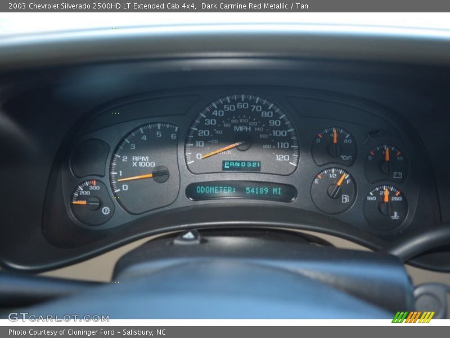Screen dimensions: 450x338
Task: Click the '120' mark on the speedometer
Action: point(282,158)
